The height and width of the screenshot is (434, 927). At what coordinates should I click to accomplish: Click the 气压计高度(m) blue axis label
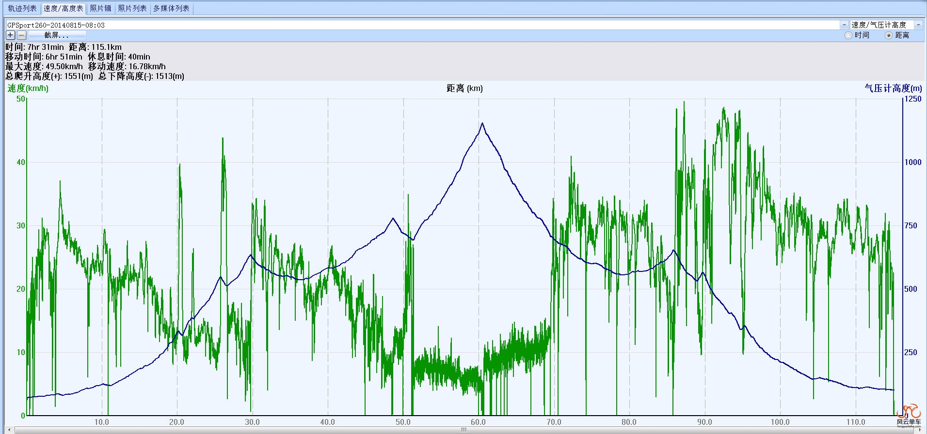pos(893,88)
